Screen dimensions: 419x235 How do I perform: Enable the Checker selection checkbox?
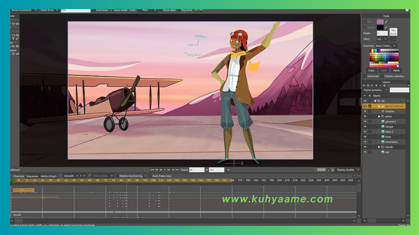coord(382,76)
